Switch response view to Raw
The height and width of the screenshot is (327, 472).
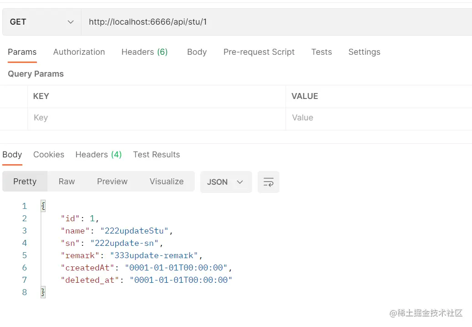click(67, 182)
